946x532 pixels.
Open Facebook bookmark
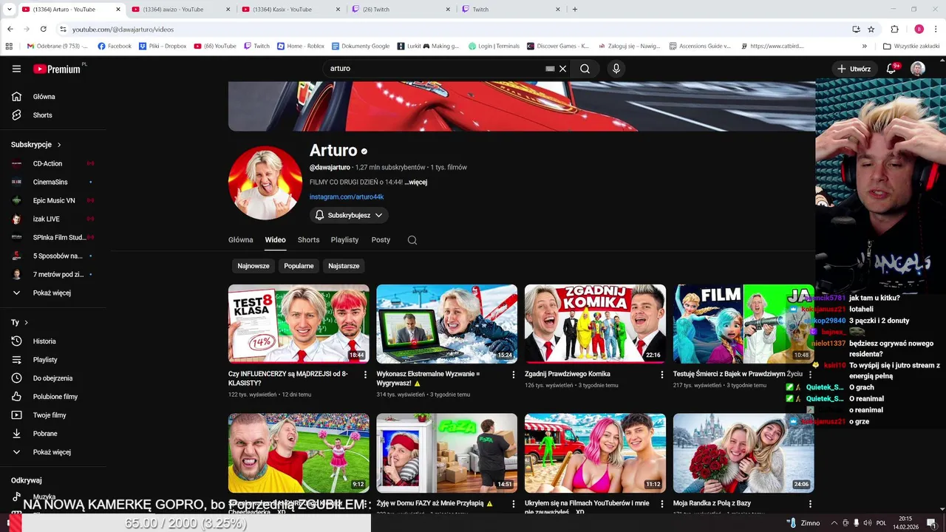115,46
